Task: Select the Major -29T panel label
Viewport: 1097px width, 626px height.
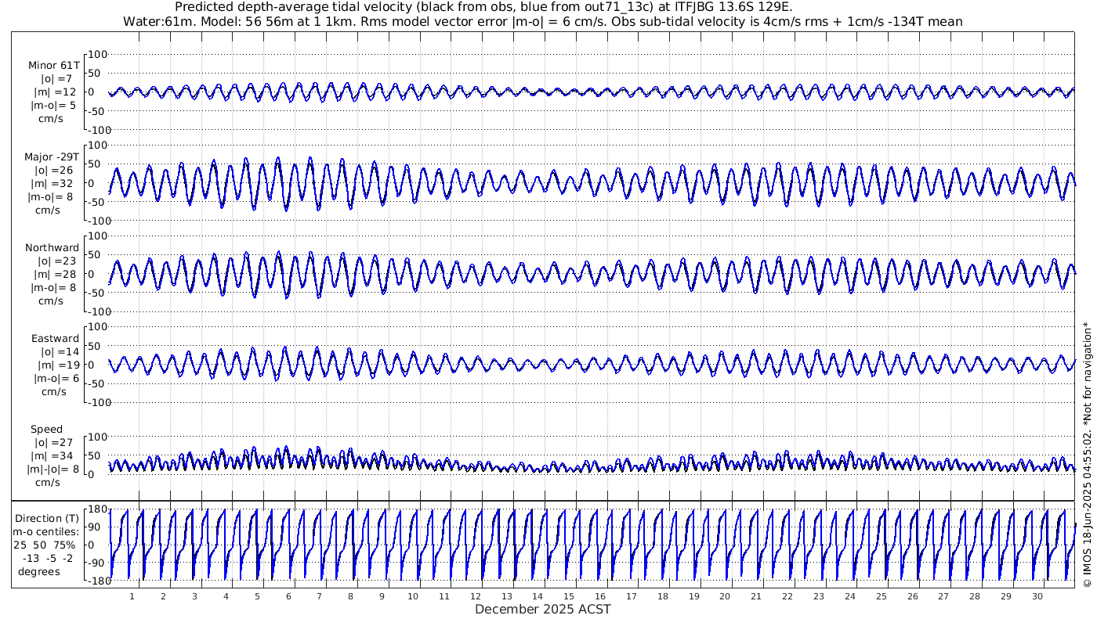Action: [x=52, y=157]
